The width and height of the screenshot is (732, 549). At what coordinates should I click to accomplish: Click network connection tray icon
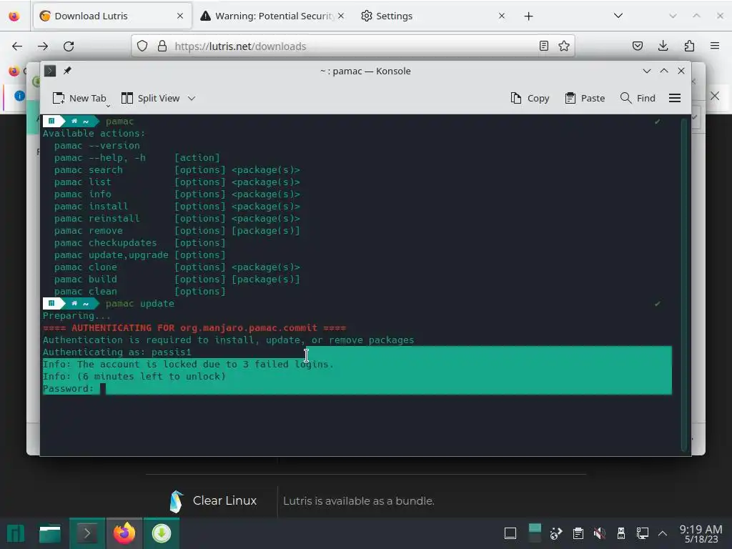coord(643,533)
